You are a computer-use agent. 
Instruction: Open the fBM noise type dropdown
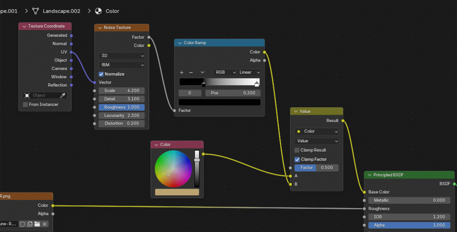coord(122,65)
